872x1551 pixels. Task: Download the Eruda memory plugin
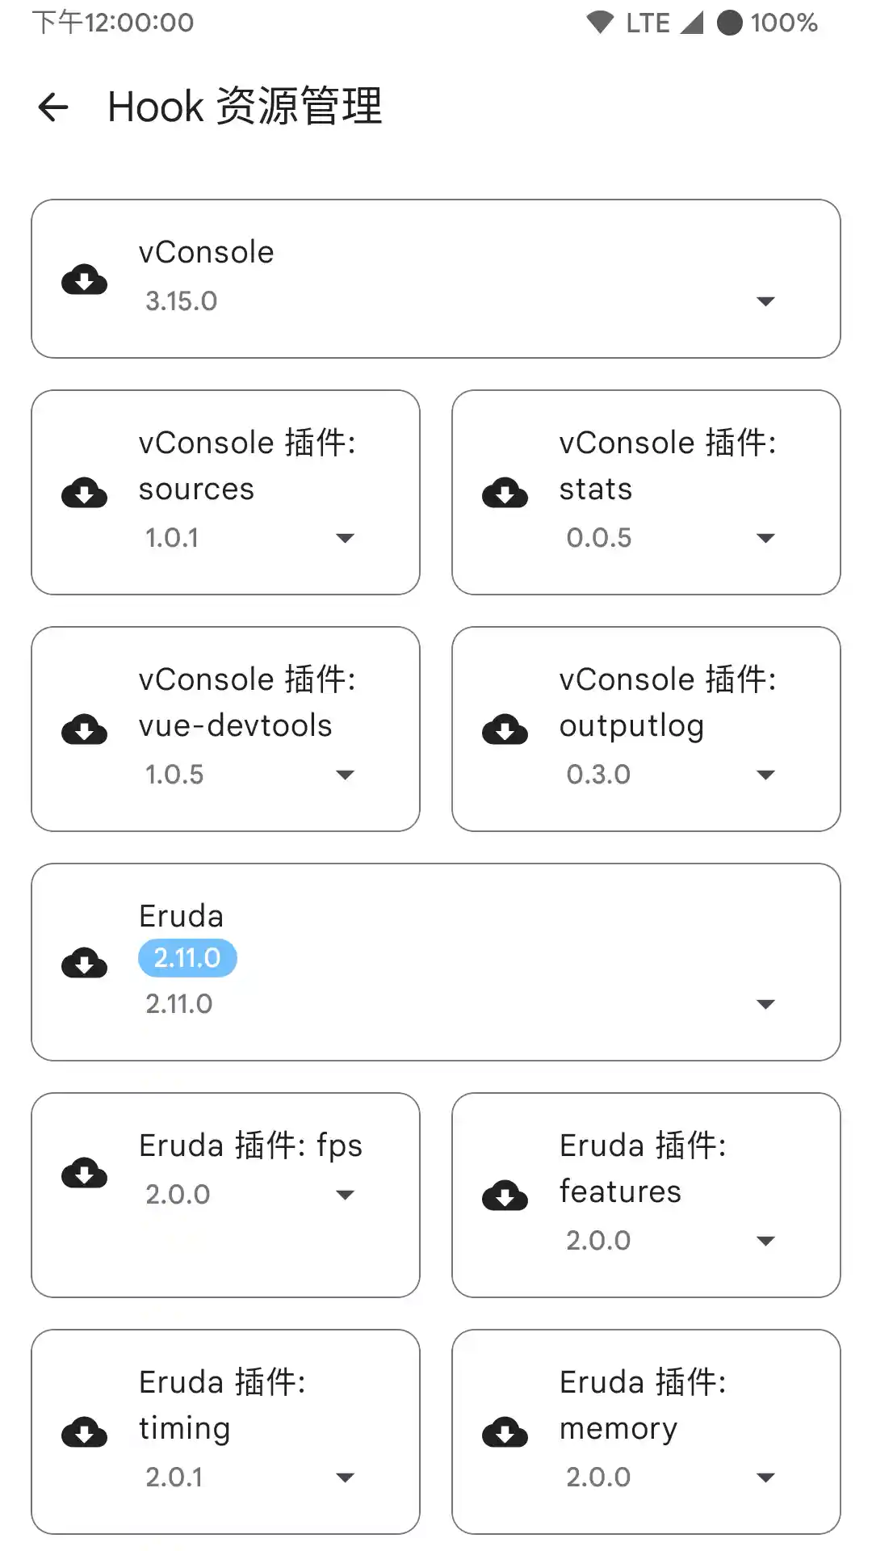pos(505,1432)
